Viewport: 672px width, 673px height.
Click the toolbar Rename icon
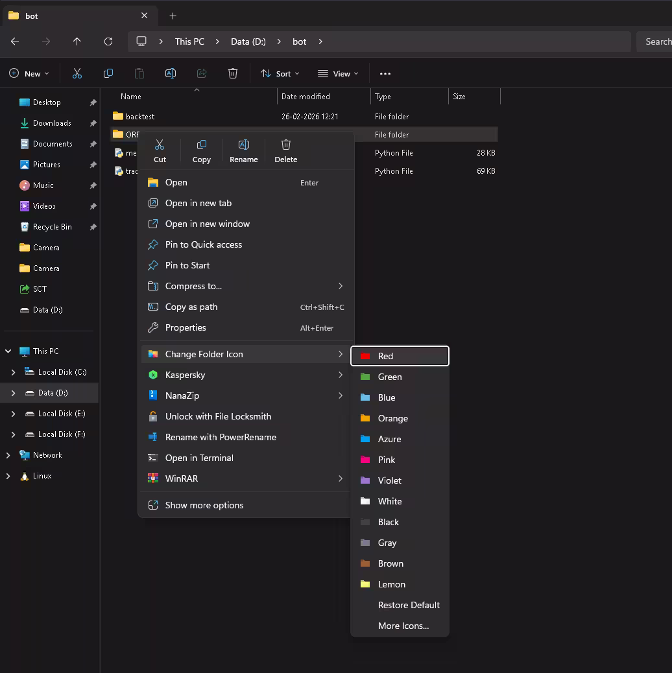[171, 73]
